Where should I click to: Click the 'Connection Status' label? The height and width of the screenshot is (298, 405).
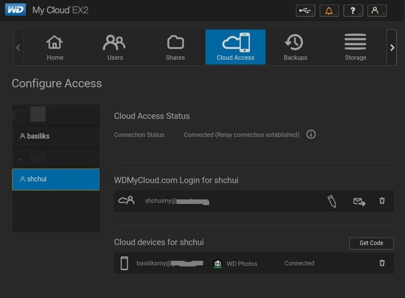coord(139,135)
